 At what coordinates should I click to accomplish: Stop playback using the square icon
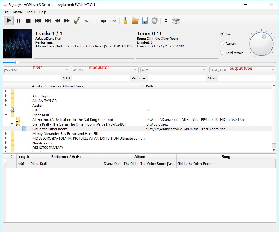click(x=28, y=21)
